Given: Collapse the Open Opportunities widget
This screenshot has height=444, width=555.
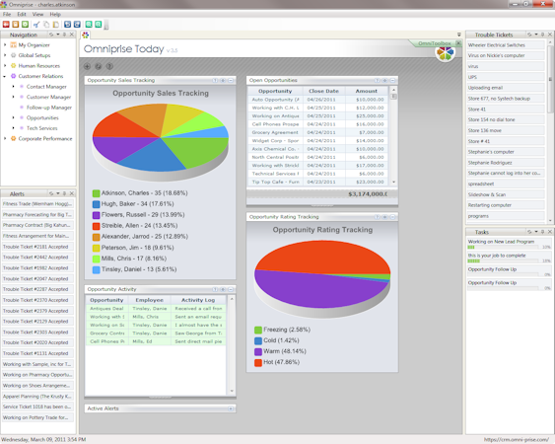Looking at the screenshot, I should (393, 81).
